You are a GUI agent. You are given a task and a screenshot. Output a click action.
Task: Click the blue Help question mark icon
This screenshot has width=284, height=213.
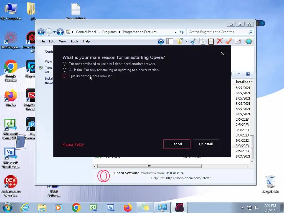[248, 74]
